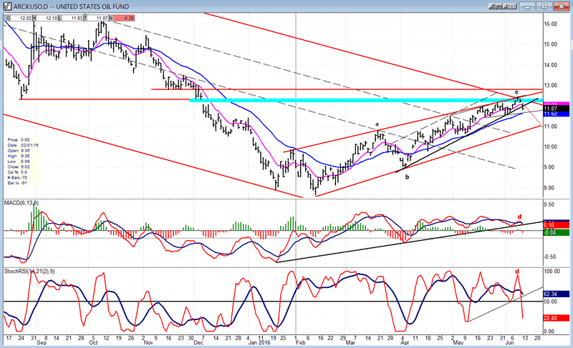The image size is (573, 348).
Task: Click wave label 'c' at June high
Action: 516,92
